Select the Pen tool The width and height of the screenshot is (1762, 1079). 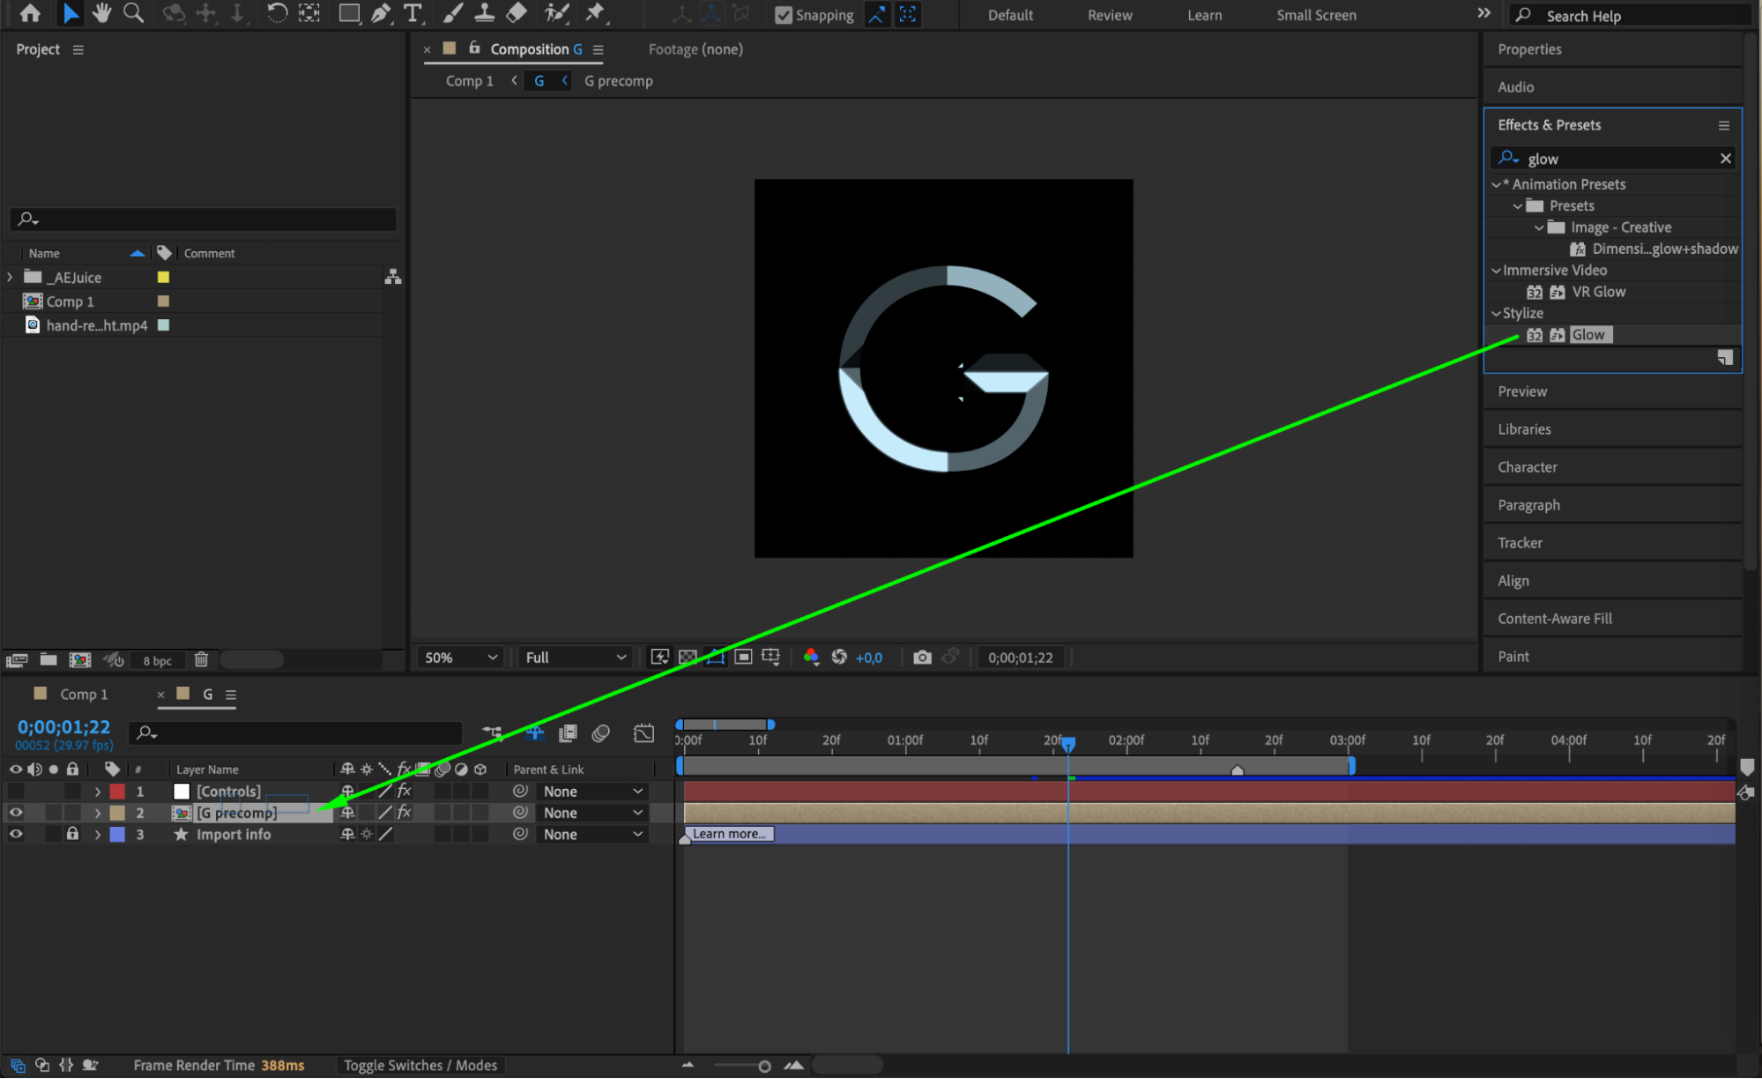point(381,13)
